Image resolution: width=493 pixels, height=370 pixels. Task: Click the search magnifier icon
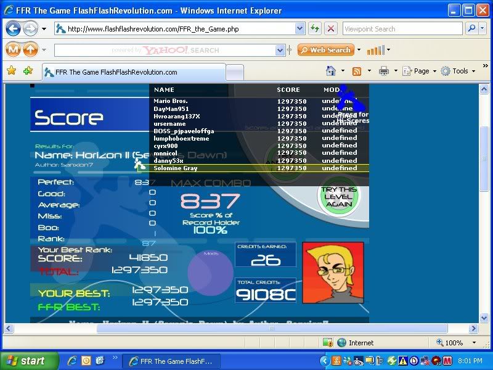(471, 29)
